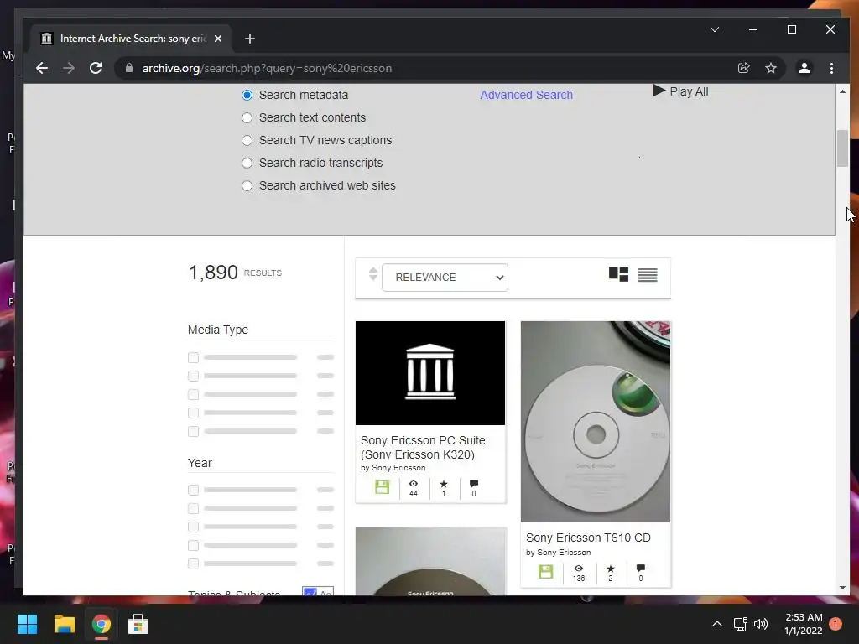Click the '1,890' results count
The height and width of the screenshot is (644, 859).
click(213, 273)
